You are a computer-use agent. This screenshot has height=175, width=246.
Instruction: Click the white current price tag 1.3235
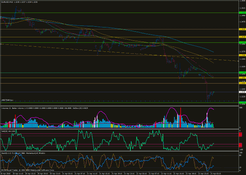(x=242, y=92)
